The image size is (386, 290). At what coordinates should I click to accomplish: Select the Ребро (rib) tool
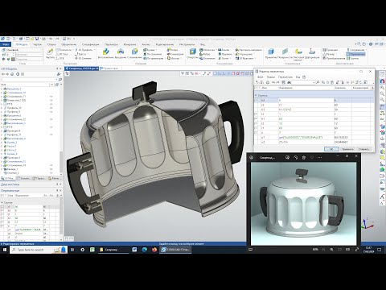click(204, 54)
